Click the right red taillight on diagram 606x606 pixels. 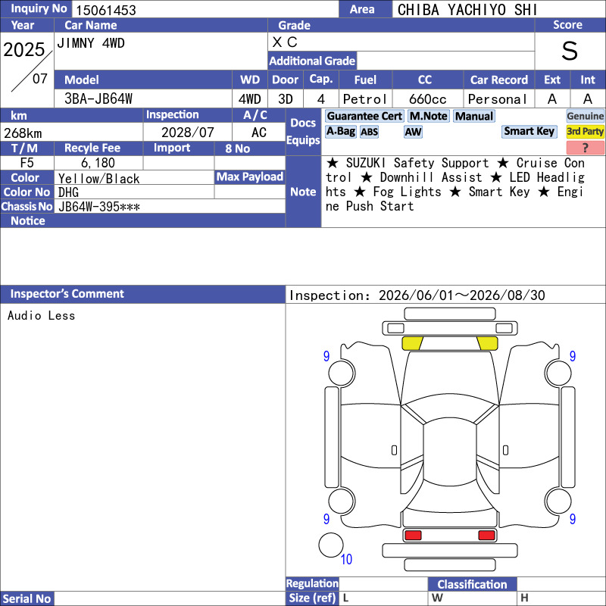click(486, 536)
